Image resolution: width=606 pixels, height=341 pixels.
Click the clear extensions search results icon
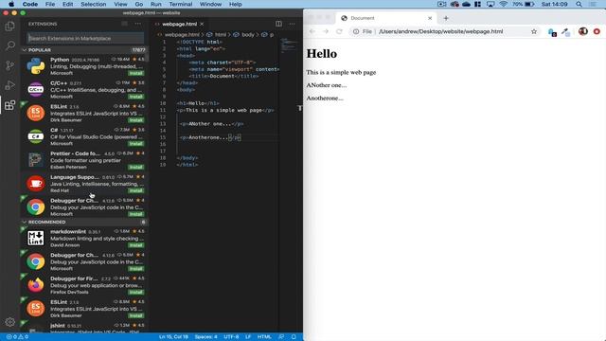pos(124,24)
